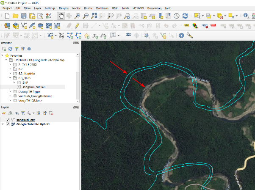Activate the Pan Map hand tool
Image resolution: width=255 pixels, height=190 pixels.
pyautogui.click(x=61, y=16)
